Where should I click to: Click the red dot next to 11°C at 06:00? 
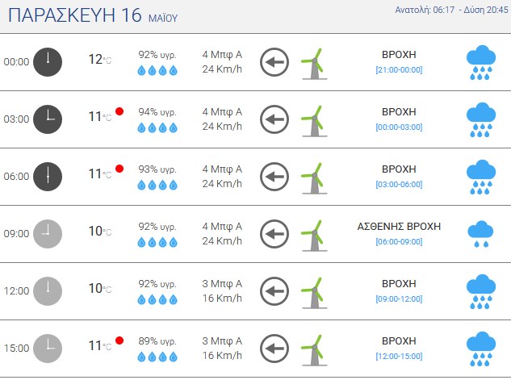[119, 169]
